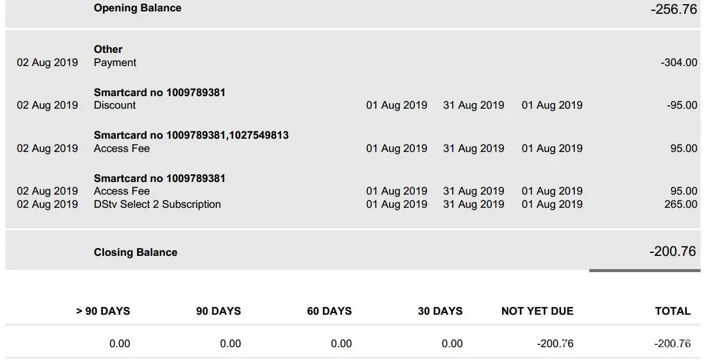This screenshot has height=364, width=721.
Task: Select the -200.76 closing balance amount
Action: [x=672, y=251]
